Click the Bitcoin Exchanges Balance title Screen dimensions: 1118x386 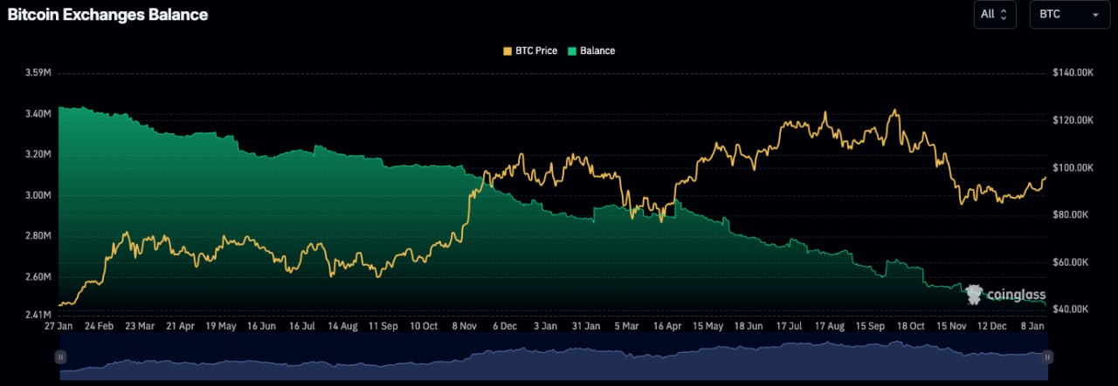107,15
